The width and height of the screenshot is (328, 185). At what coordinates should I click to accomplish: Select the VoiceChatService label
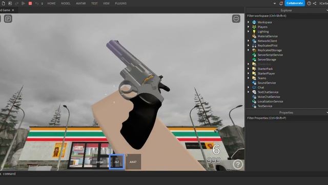click(x=269, y=97)
